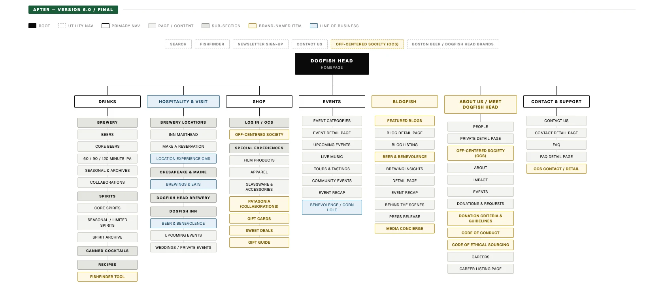The image size is (664, 299).
Task: Open the SEARCH utility nav box
Action: [x=178, y=44]
